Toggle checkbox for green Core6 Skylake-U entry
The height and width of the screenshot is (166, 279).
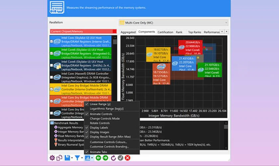coord(51,53)
